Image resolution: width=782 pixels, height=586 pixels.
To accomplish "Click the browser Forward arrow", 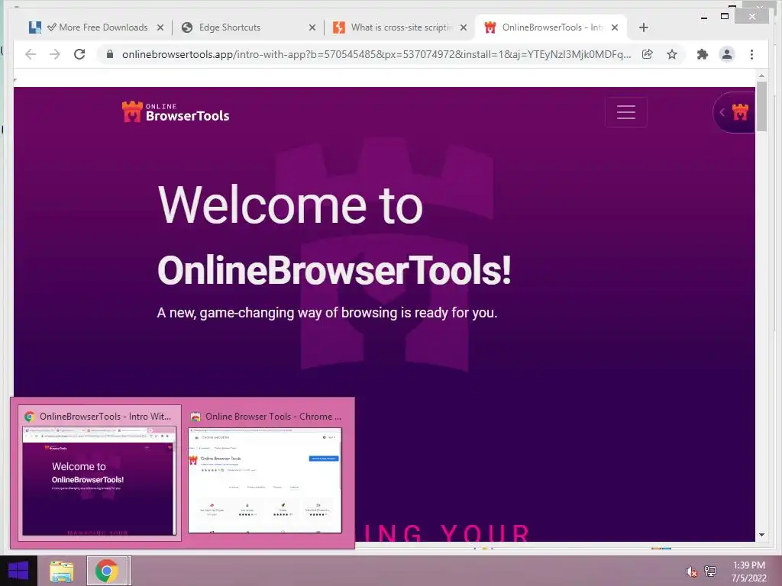I will tap(55, 54).
